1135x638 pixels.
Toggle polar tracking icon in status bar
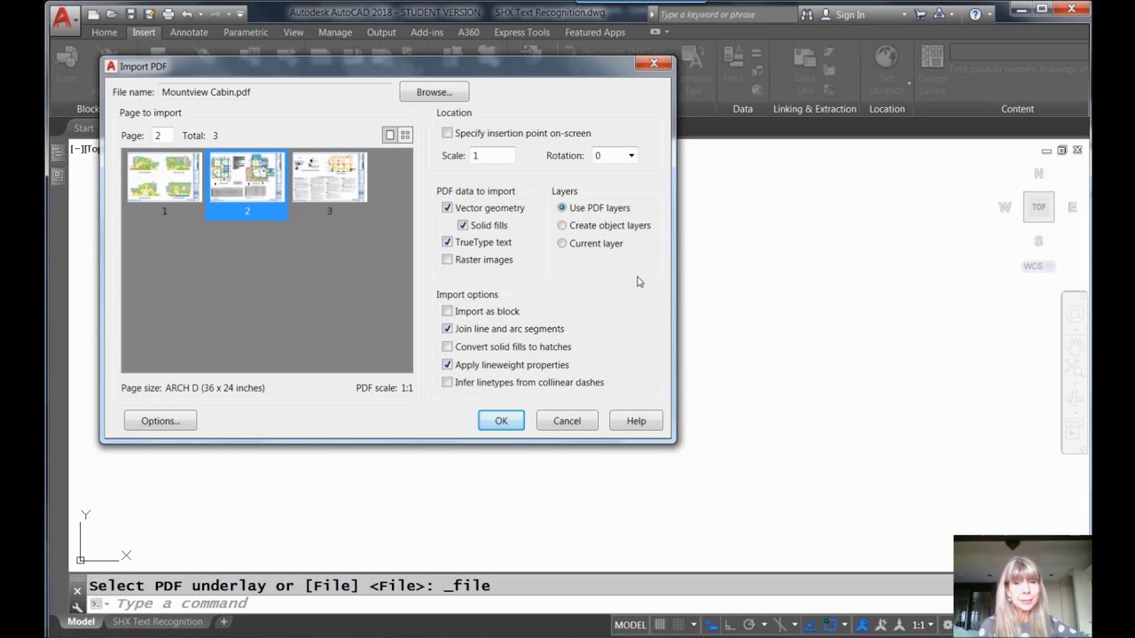coord(749,625)
